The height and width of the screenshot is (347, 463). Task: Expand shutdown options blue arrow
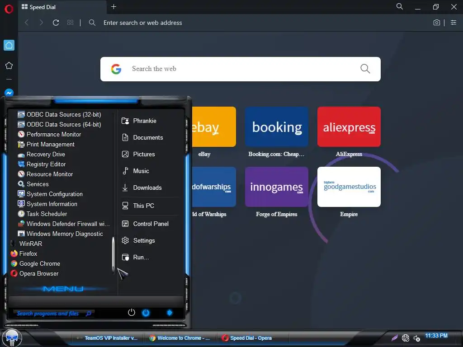tap(170, 313)
